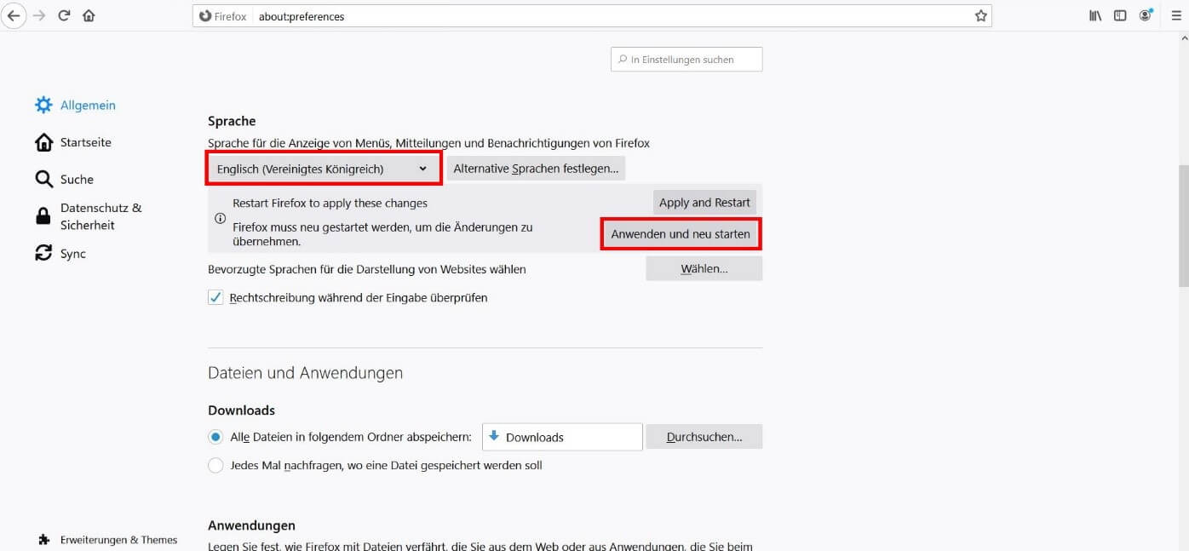The image size is (1189, 551).
Task: Open the Allgemein settings category
Action: pyautogui.click(x=88, y=106)
